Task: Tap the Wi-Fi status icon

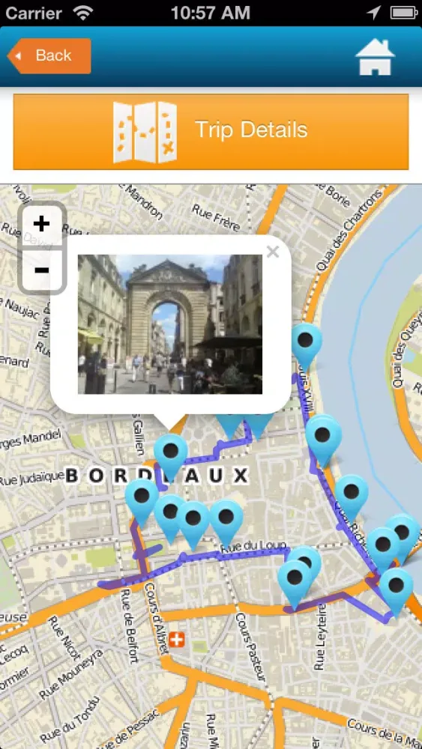Action: [x=84, y=13]
